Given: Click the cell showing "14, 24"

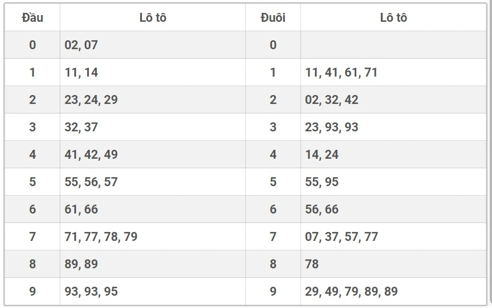Looking at the screenshot, I should 322,154.
